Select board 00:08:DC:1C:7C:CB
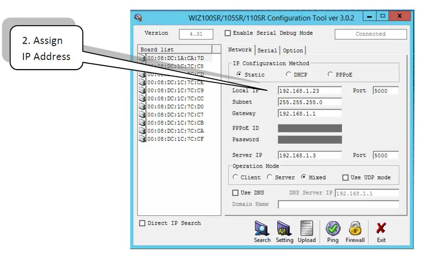 [x=176, y=123]
